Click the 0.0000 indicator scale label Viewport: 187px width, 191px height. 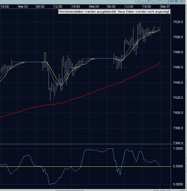click(178, 184)
